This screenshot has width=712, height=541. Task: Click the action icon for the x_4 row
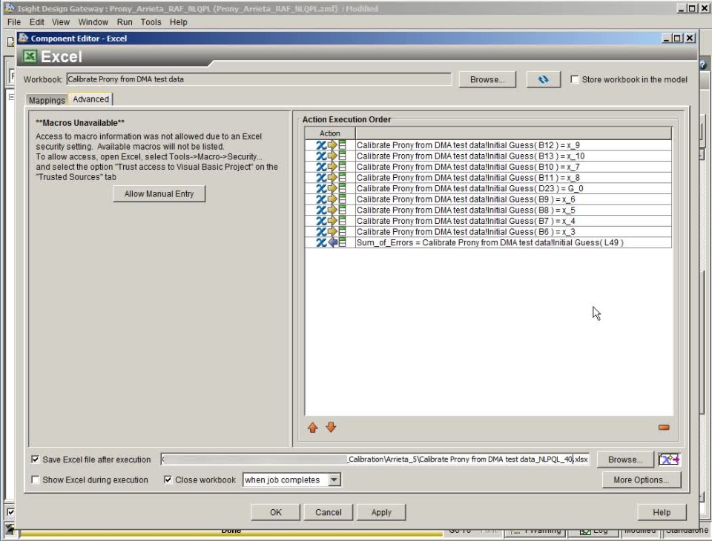click(x=331, y=221)
